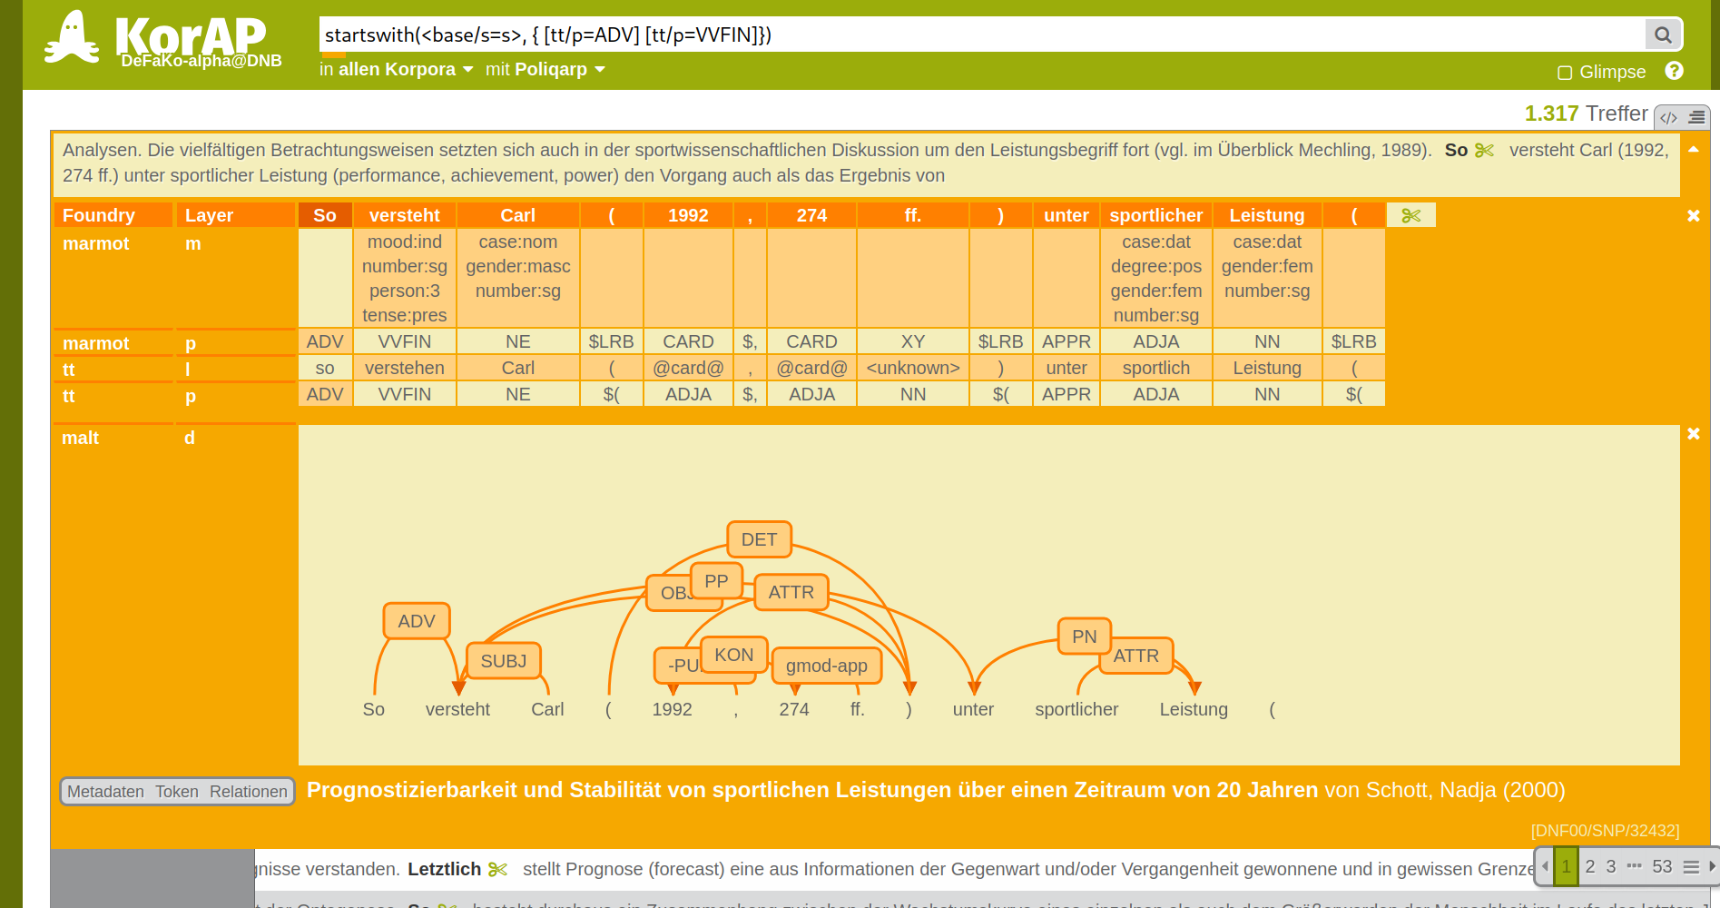Click 'VVFIN' cell in marmot p row
Viewport: 1720px width, 908px height.
[x=405, y=341]
